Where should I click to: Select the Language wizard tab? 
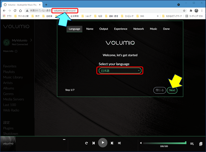point(74,29)
